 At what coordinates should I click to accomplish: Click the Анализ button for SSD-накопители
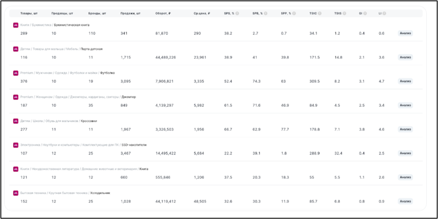pos(405,153)
